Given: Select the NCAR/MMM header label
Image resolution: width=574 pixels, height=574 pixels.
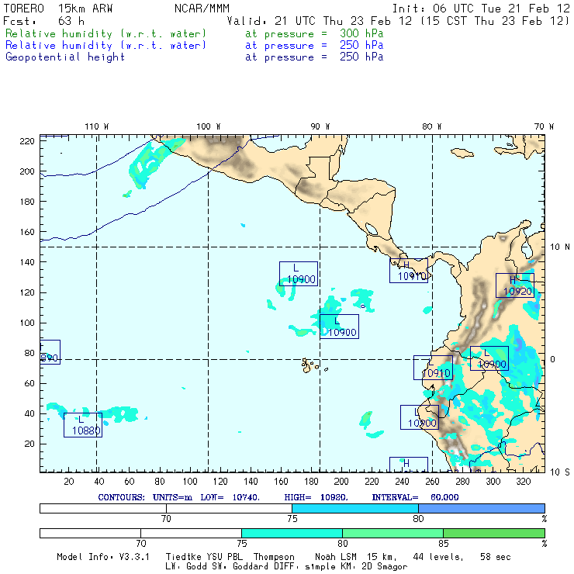Looking at the screenshot, I should click(x=202, y=9).
